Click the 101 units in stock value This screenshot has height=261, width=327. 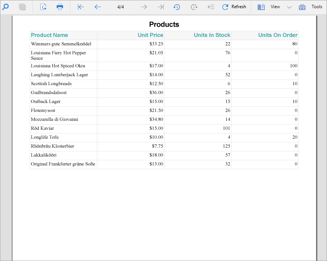coord(226,128)
